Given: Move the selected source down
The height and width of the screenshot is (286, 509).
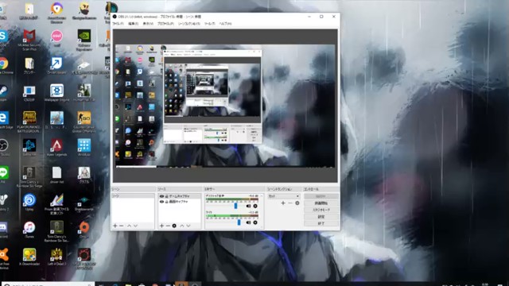Looking at the screenshot, I should point(188,226).
